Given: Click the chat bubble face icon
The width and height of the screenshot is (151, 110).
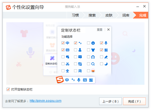Looking at the screenshot, I should [80, 57].
